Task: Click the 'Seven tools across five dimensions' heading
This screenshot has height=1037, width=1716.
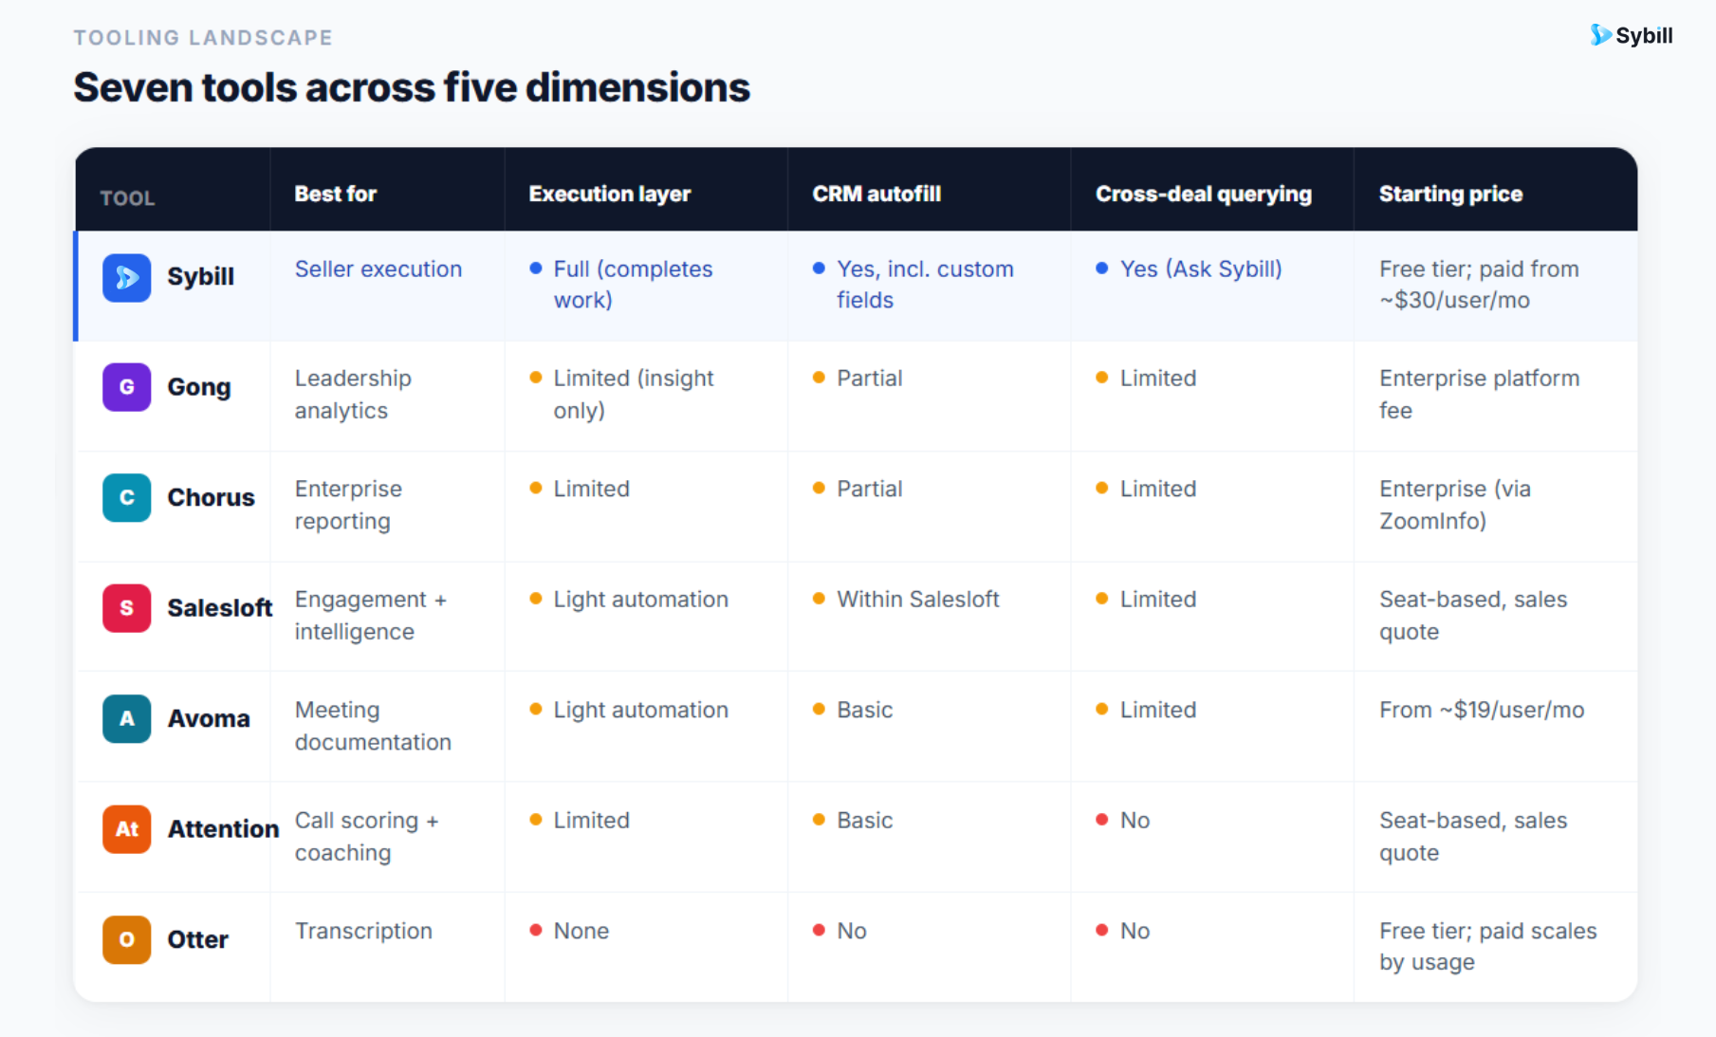Action: tap(412, 87)
